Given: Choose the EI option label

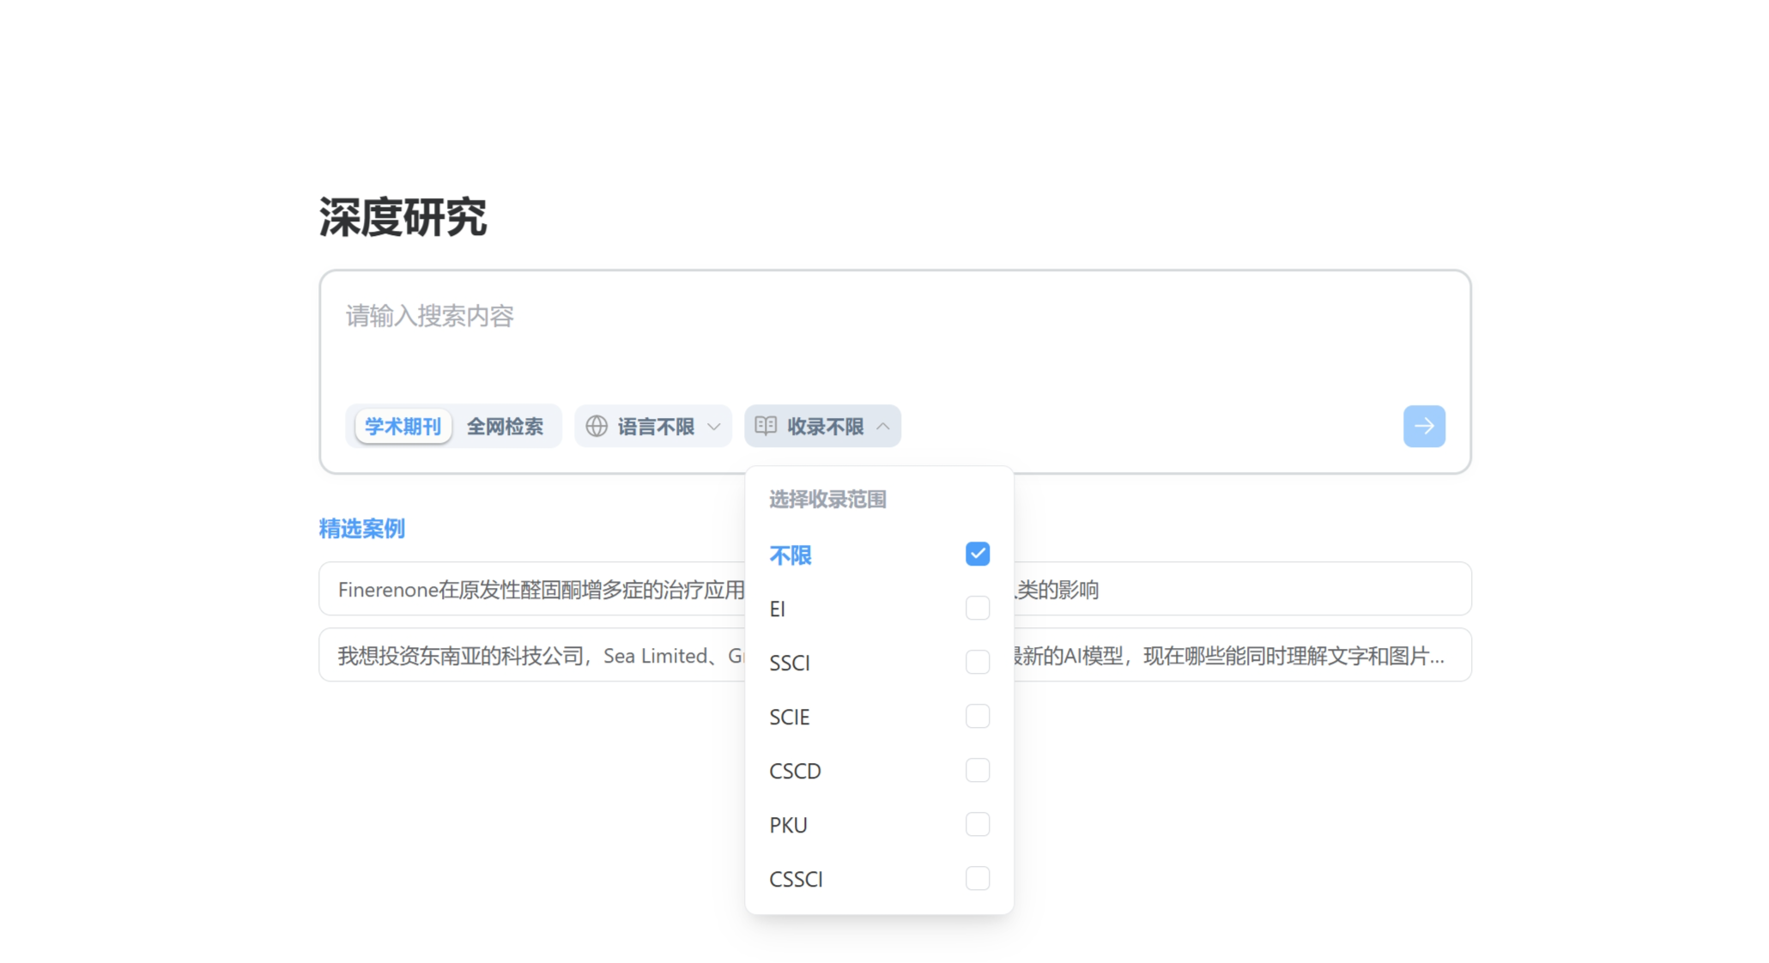Looking at the screenshot, I should pyautogui.click(x=778, y=609).
